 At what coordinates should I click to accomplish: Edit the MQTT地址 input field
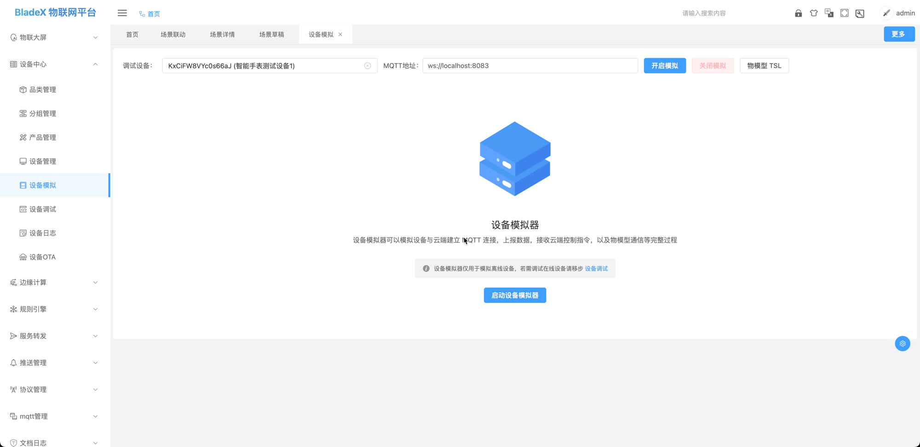[x=529, y=66]
